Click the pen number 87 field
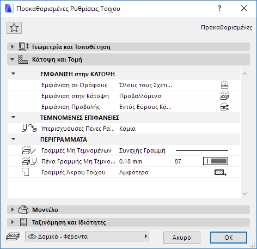Image resolution: width=257 pixels, height=249 pixels. coord(178,161)
